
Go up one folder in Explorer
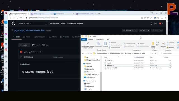pos(91,54)
